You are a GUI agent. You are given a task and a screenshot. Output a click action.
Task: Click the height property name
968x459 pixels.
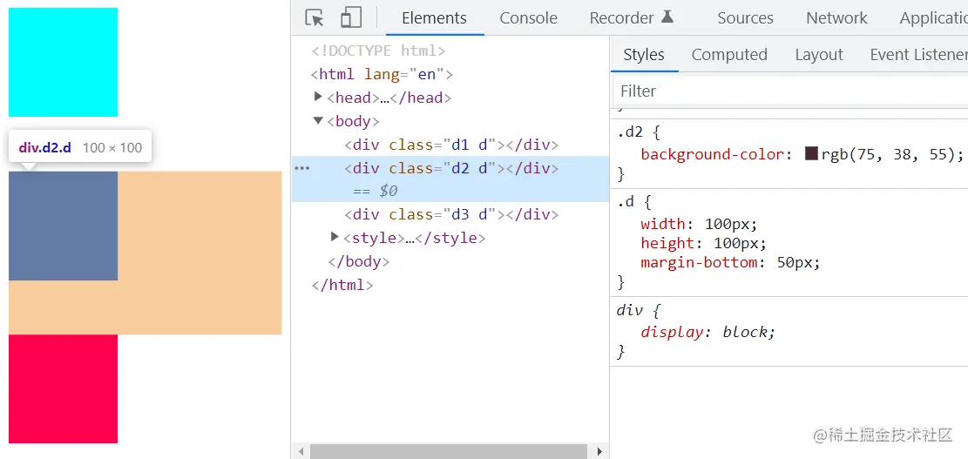coord(667,243)
